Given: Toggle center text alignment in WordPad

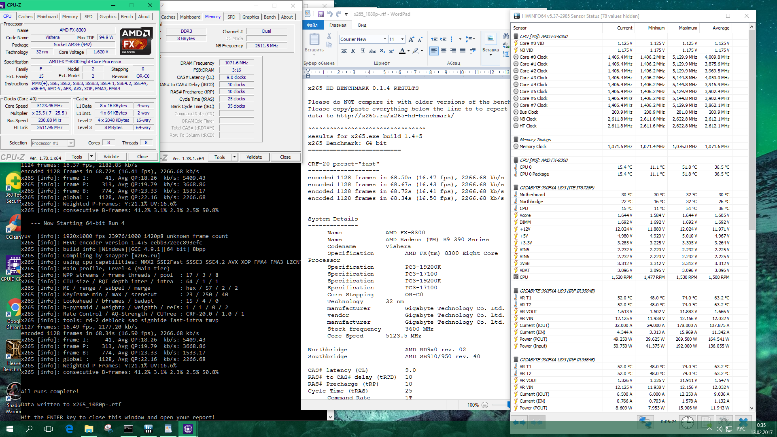Looking at the screenshot, I should 444,51.
